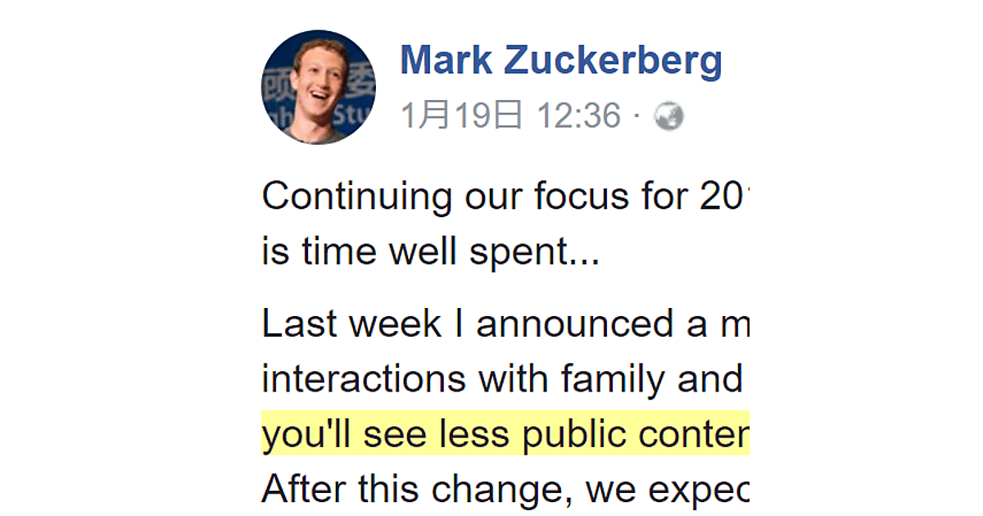This screenshot has height=516, width=983.
Task: Click the Mark Zuckerberg name link
Action: pos(561,61)
